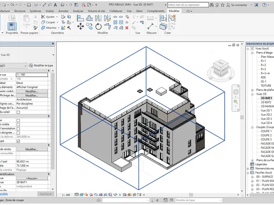Select the 3D BAT2 view in project browser
The width and height of the screenshot is (274, 205).
[266, 102]
